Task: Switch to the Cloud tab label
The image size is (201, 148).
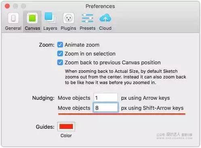Action: point(105,28)
